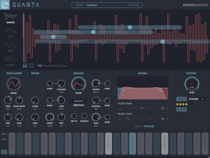Viewport: 210px width, 158px height.
Task: Click the grains POSITION knob
Action: pos(96,100)
